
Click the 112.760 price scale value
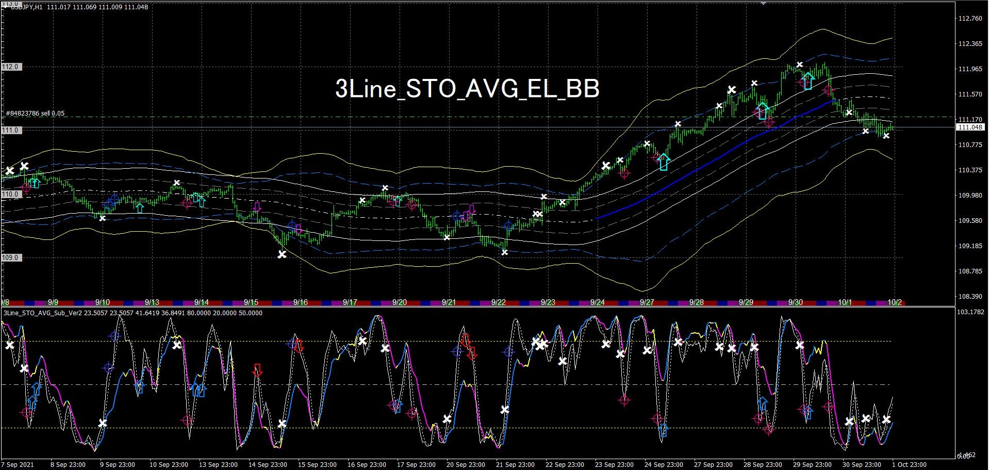click(x=970, y=19)
